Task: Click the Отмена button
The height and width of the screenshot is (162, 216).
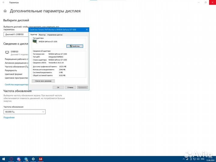Action: (x=70, y=87)
